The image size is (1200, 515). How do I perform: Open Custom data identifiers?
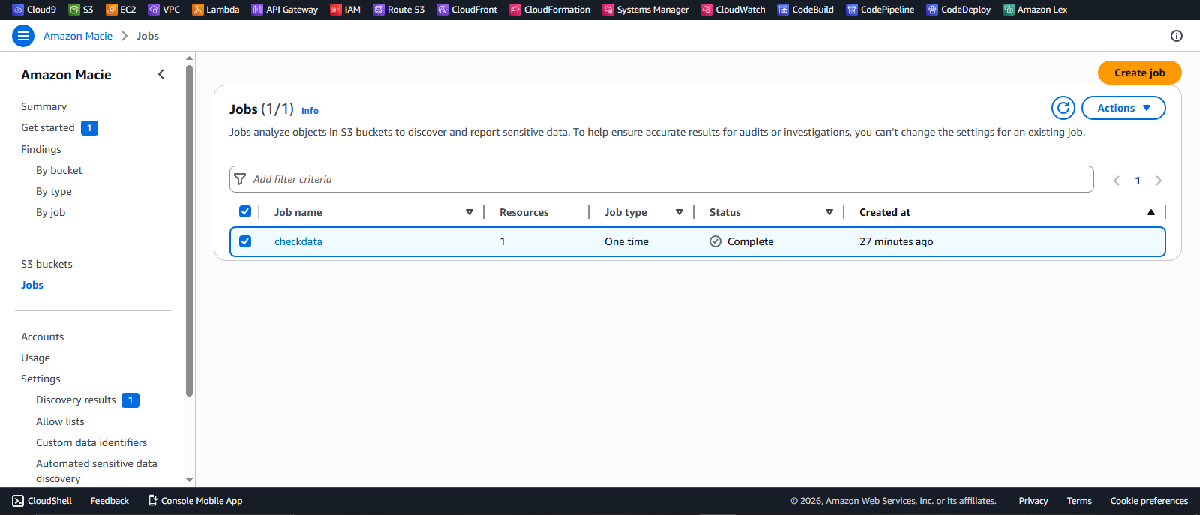91,443
